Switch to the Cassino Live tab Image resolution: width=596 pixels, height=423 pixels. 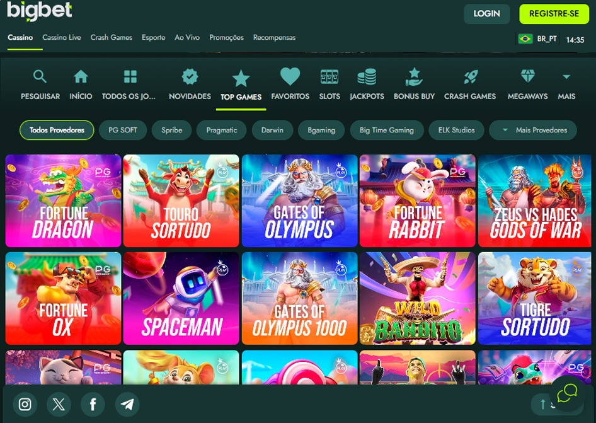point(61,37)
